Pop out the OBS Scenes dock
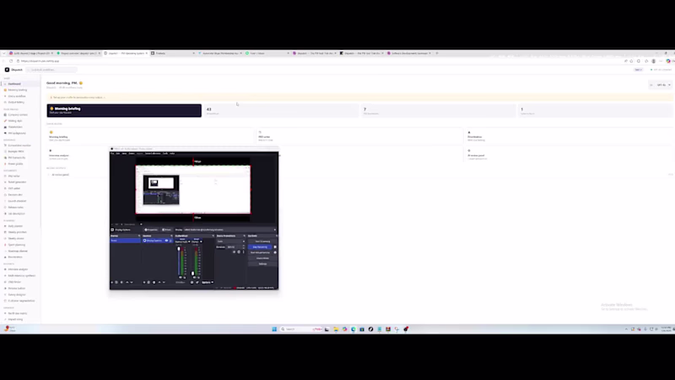The height and width of the screenshot is (380, 675). coord(139,236)
